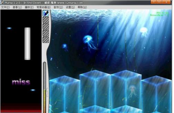Click the vertical life gauge bar
174x113 pixels.
[44, 87]
